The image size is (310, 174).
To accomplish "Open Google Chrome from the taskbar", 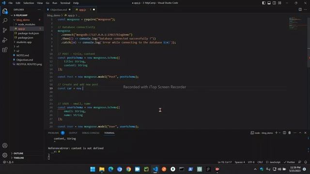I will (128, 169).
